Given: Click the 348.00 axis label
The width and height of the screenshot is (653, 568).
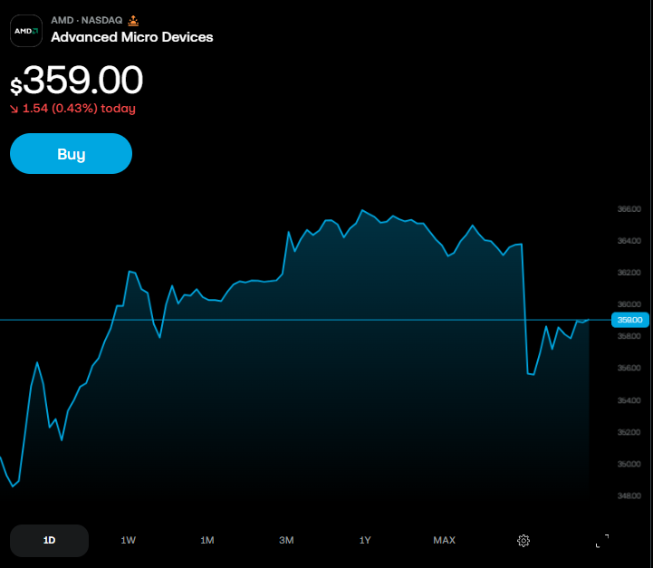Looking at the screenshot, I should [x=629, y=496].
